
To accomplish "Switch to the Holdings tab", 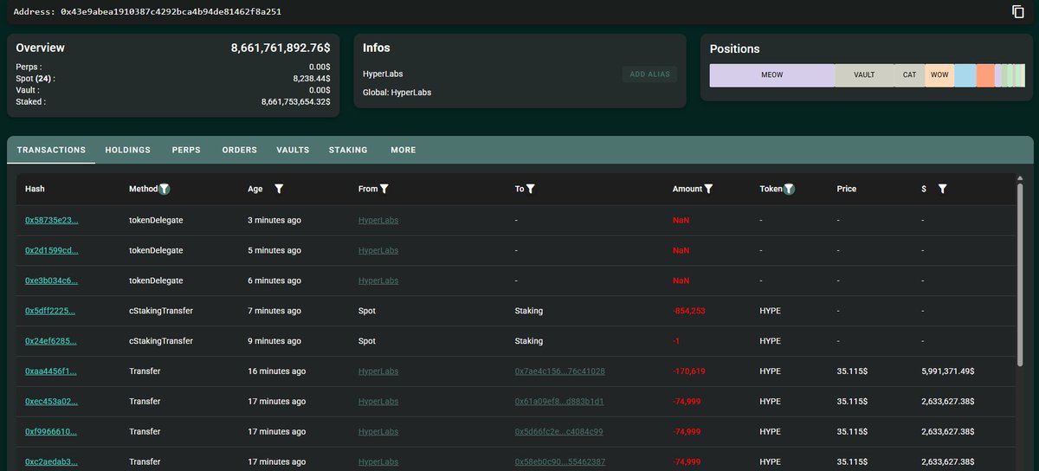I will coord(128,150).
